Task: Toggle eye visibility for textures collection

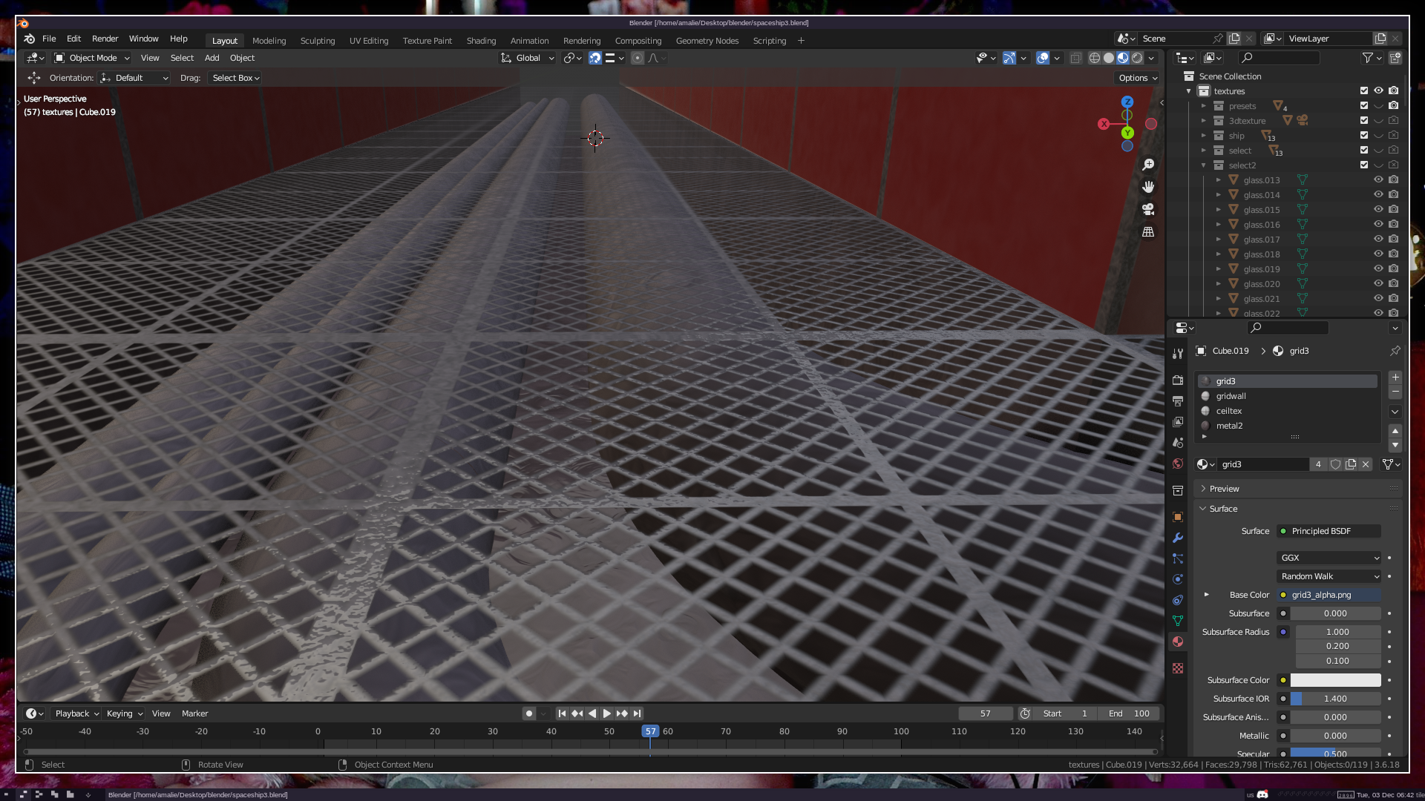Action: 1378,90
